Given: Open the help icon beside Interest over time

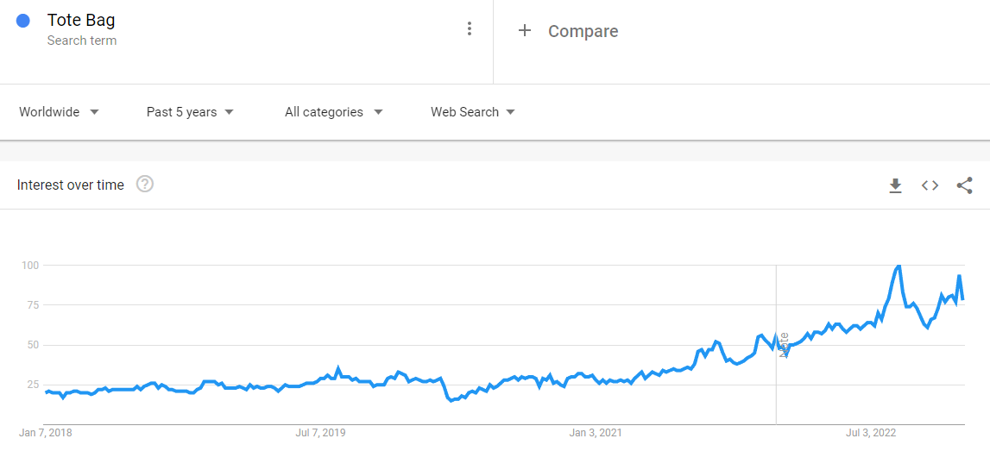Looking at the screenshot, I should (145, 184).
